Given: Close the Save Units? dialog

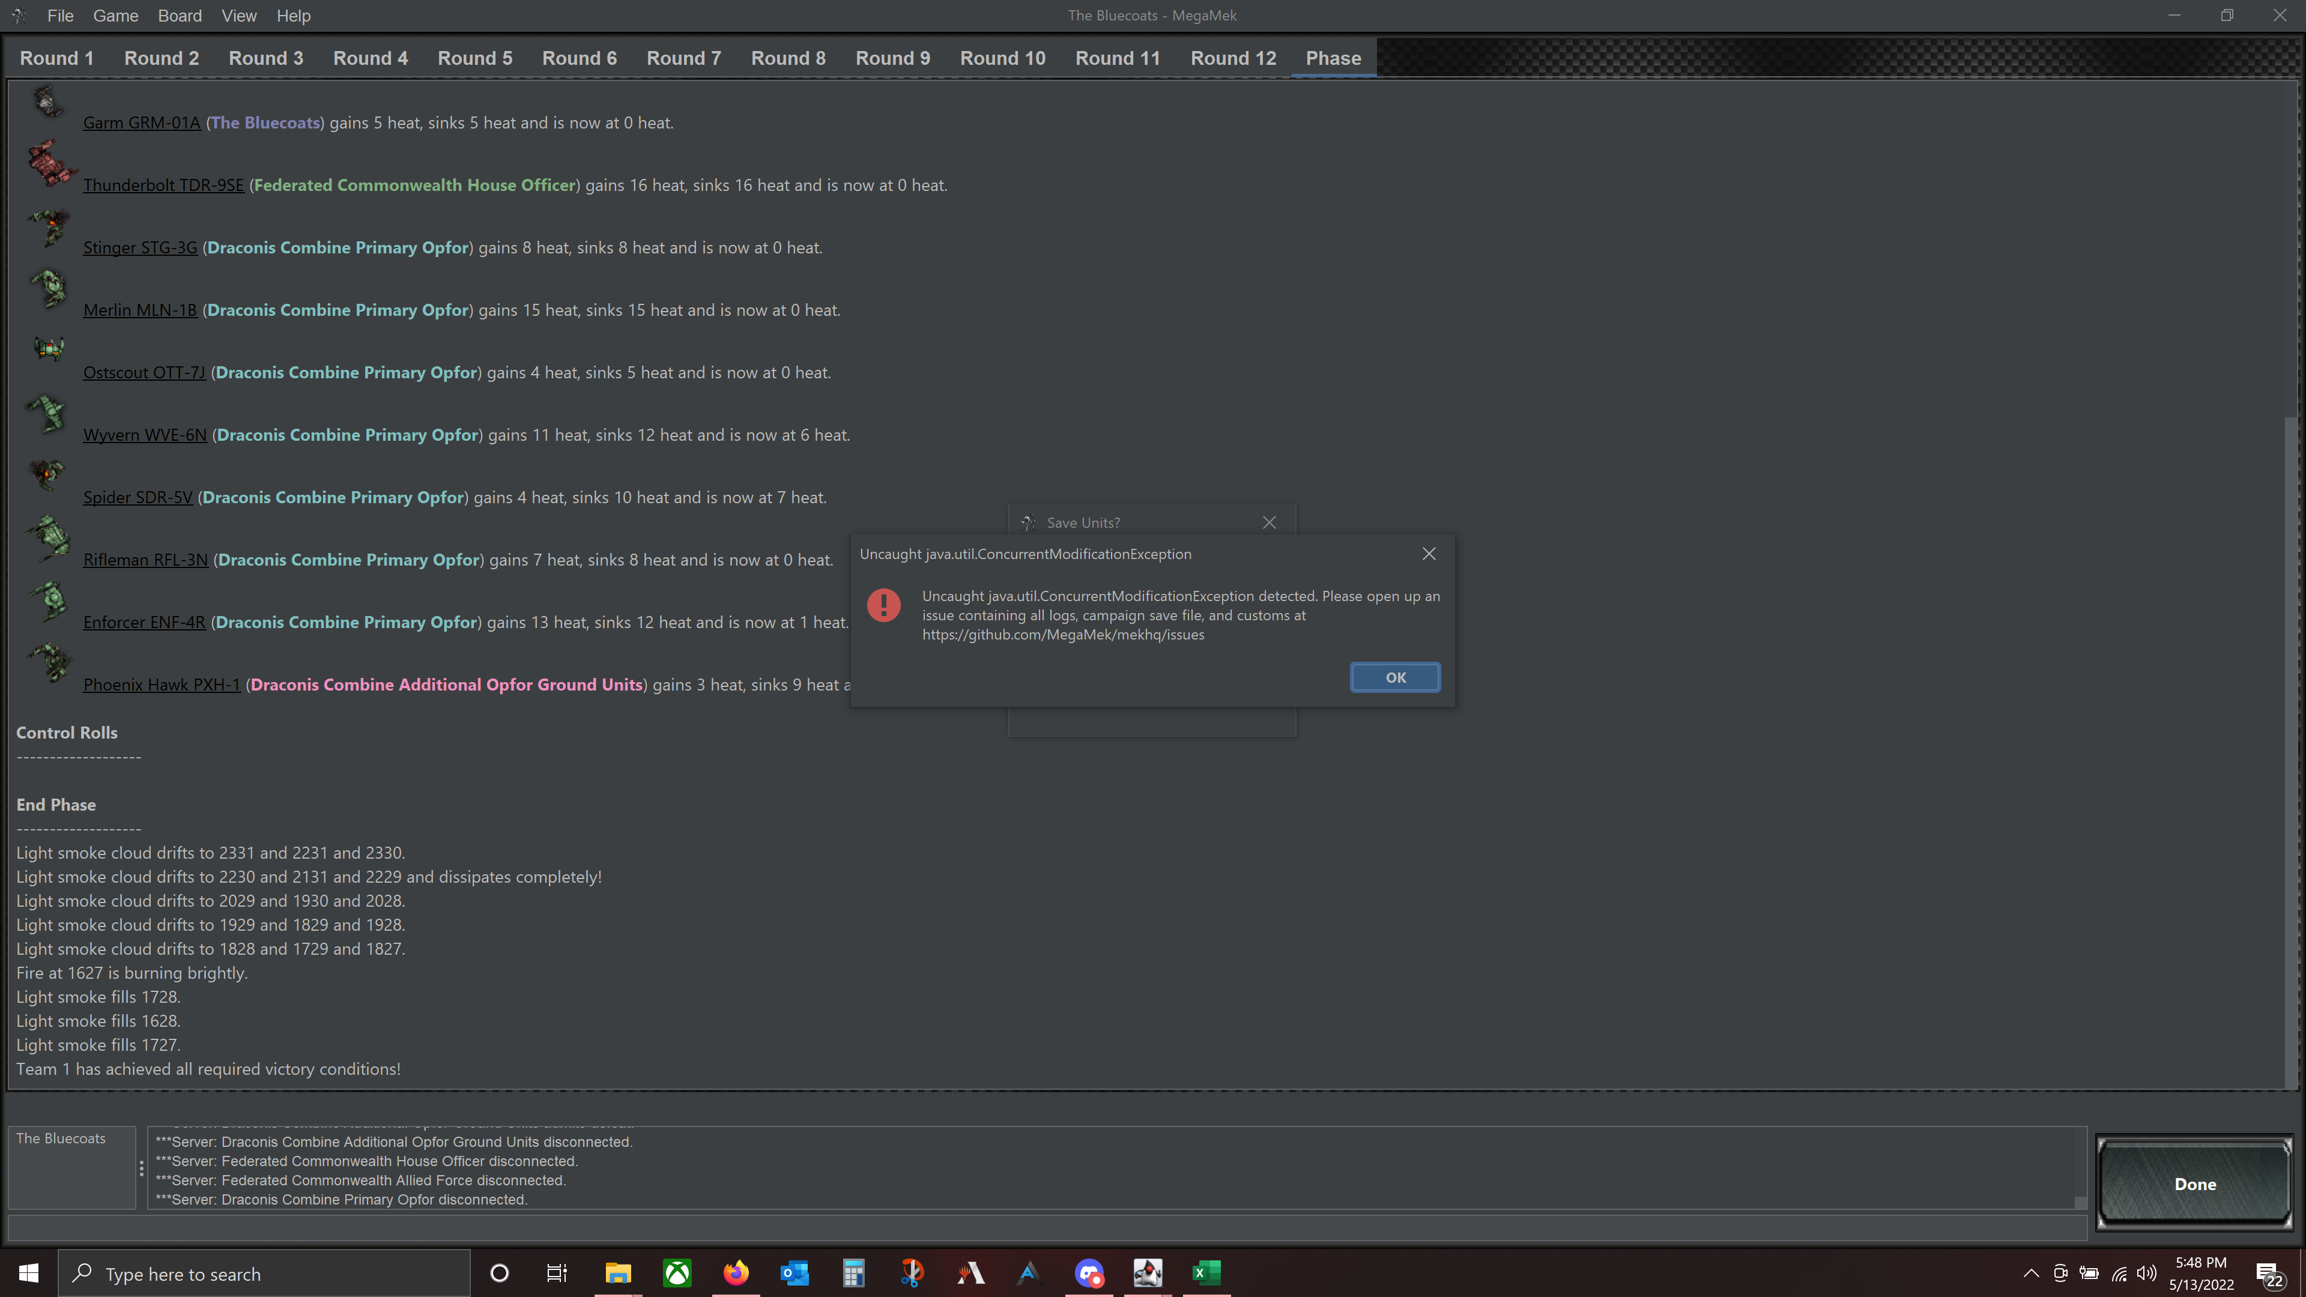Looking at the screenshot, I should [x=1270, y=523].
